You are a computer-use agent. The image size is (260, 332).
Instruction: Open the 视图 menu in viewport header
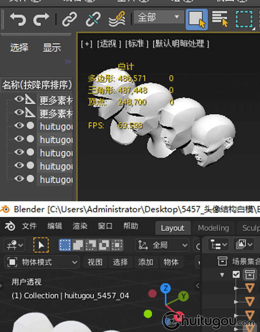pos(95,262)
